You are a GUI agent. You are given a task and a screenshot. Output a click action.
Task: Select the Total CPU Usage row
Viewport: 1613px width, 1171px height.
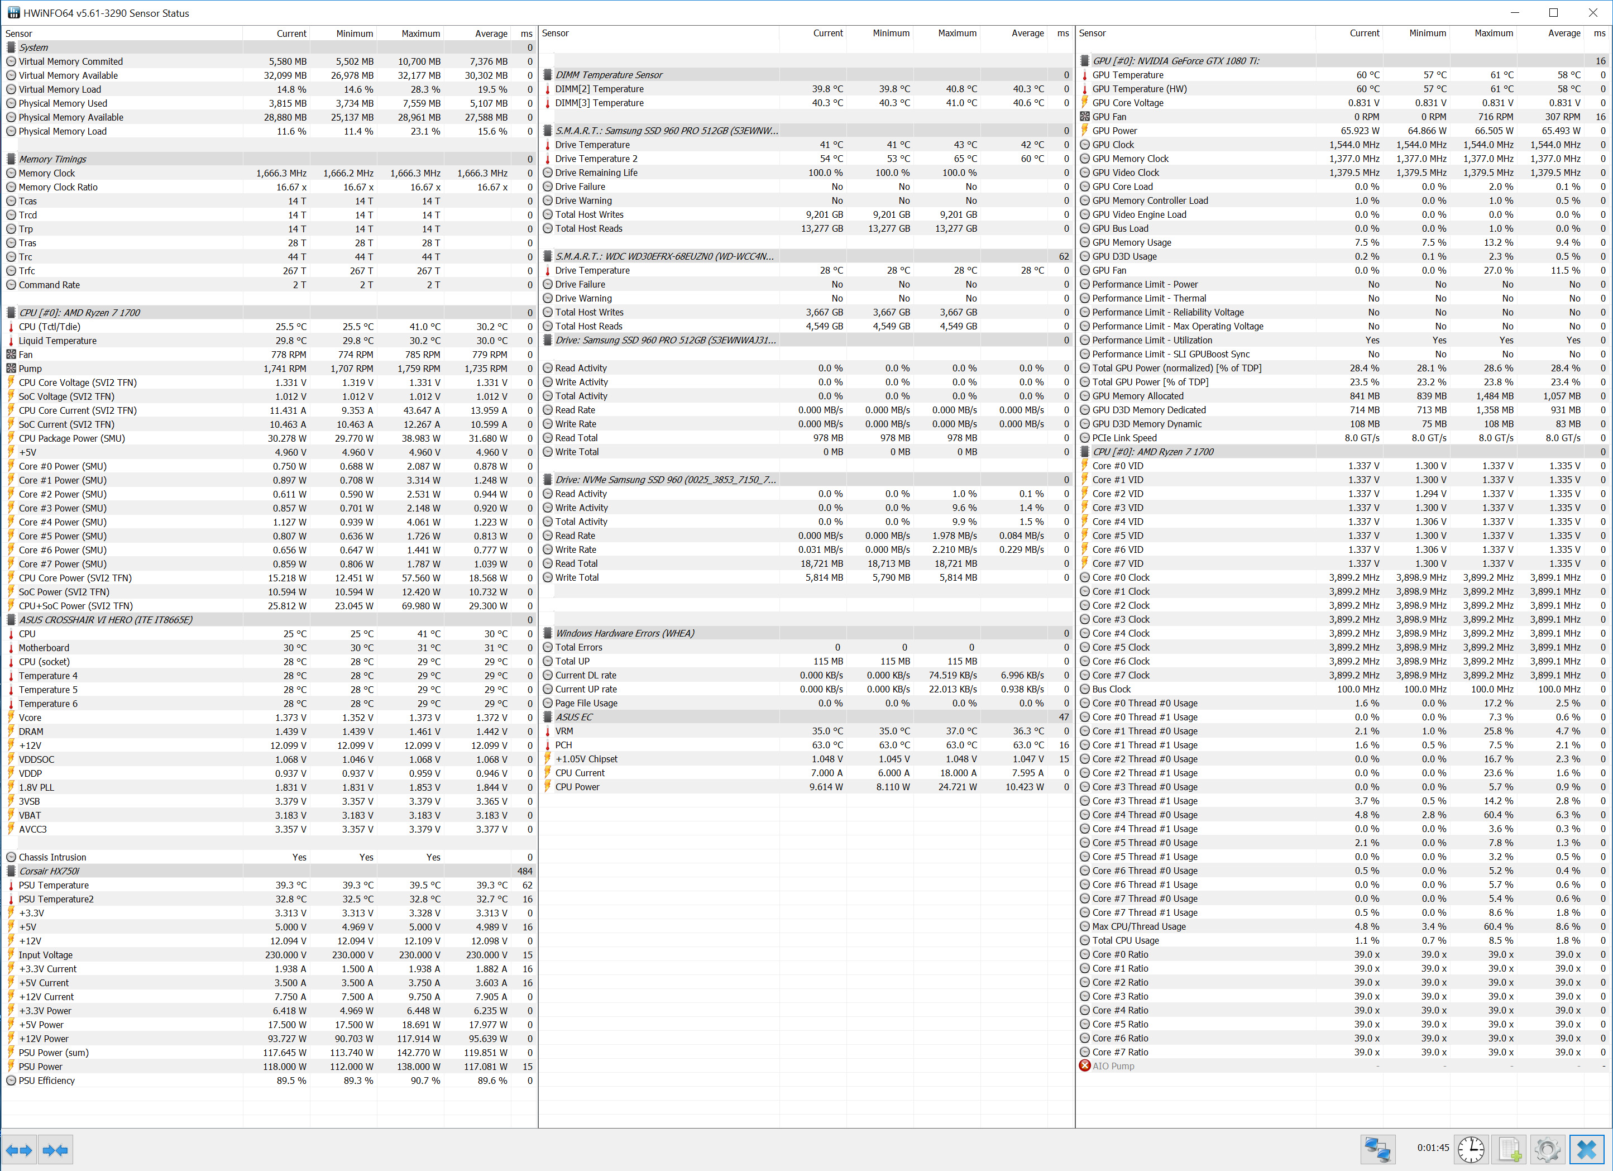1125,940
